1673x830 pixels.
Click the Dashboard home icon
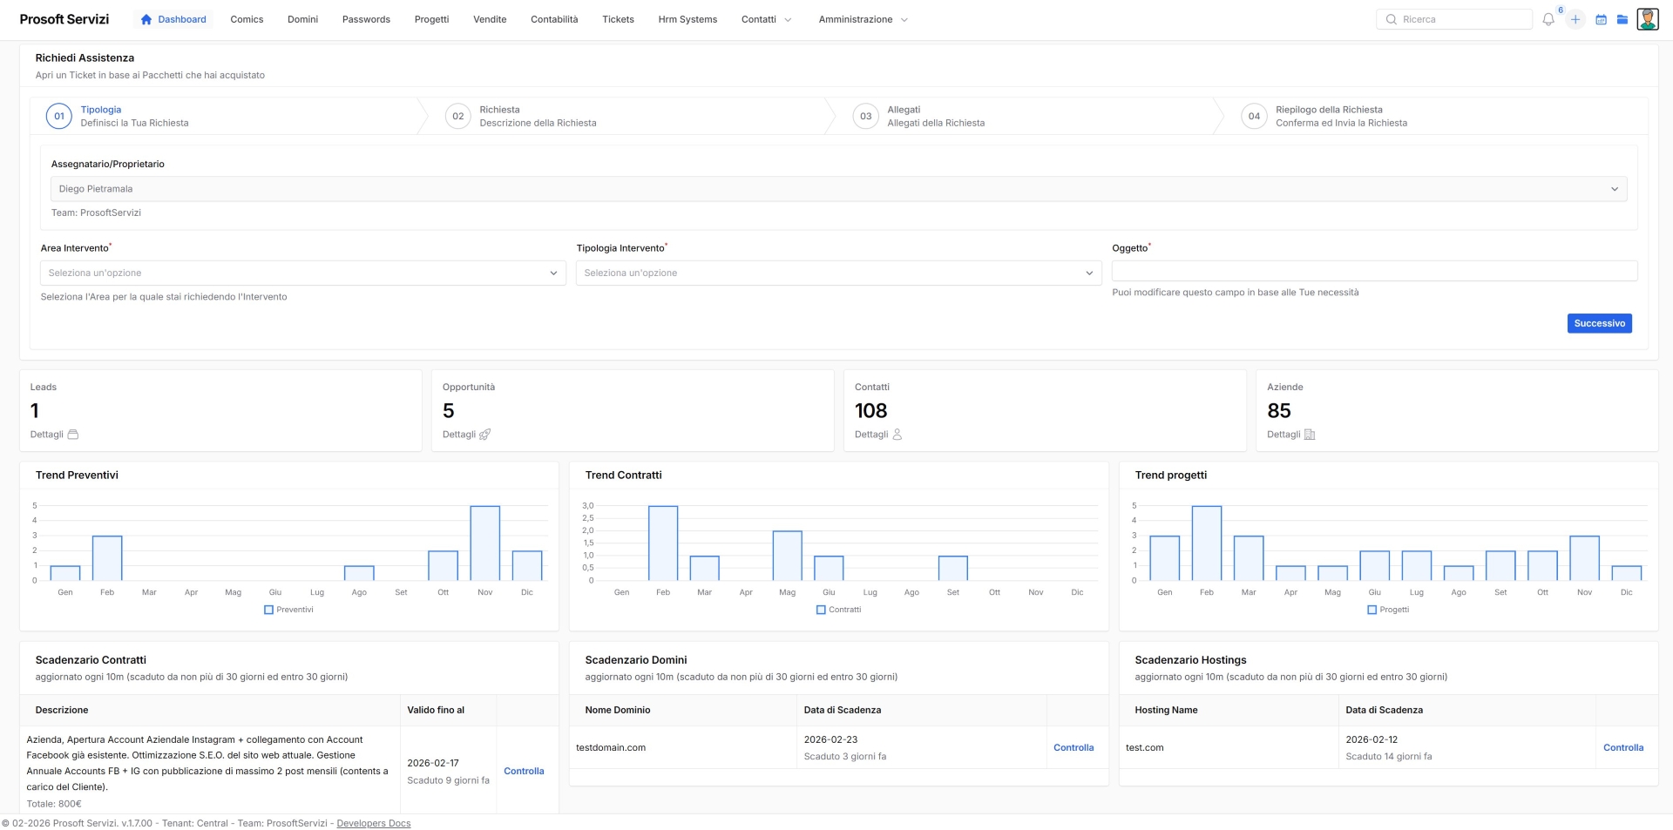pyautogui.click(x=146, y=19)
